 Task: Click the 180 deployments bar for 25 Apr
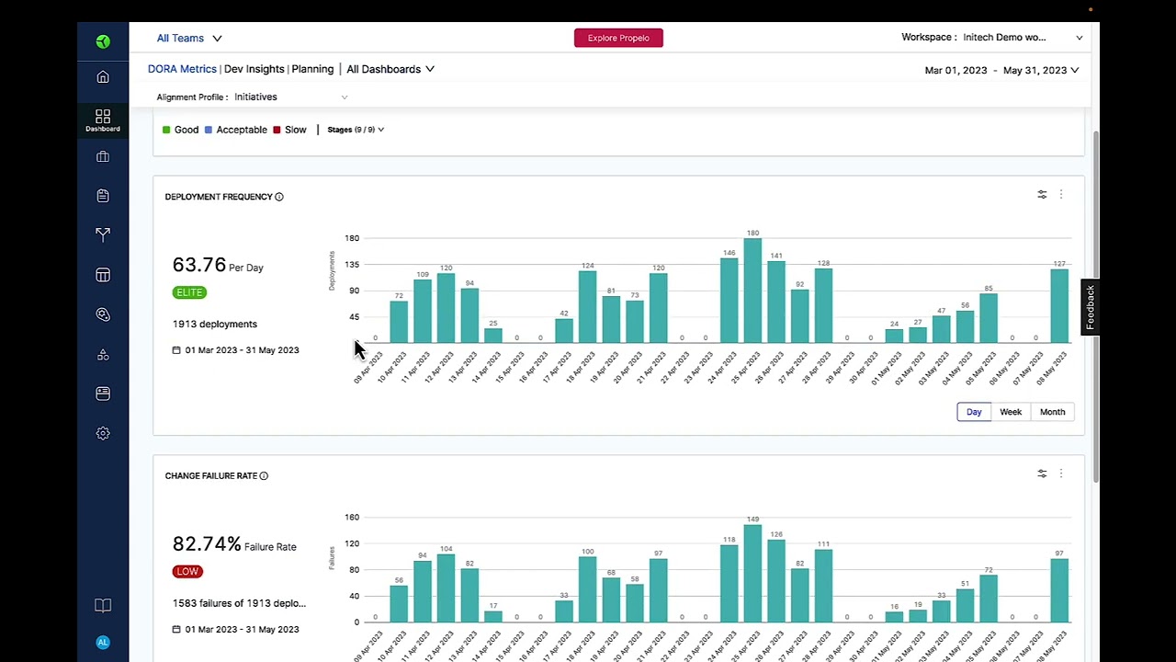point(752,291)
